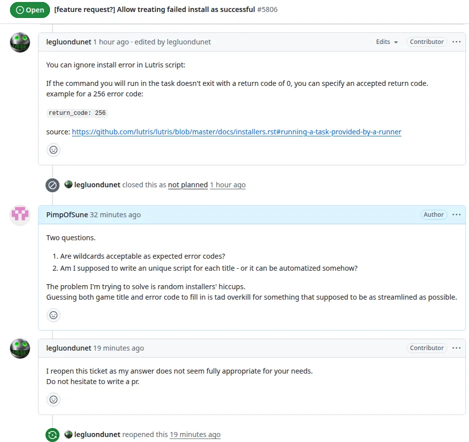Click the 'not planned' link
Image resolution: width=469 pixels, height=442 pixels.
pyautogui.click(x=188, y=185)
